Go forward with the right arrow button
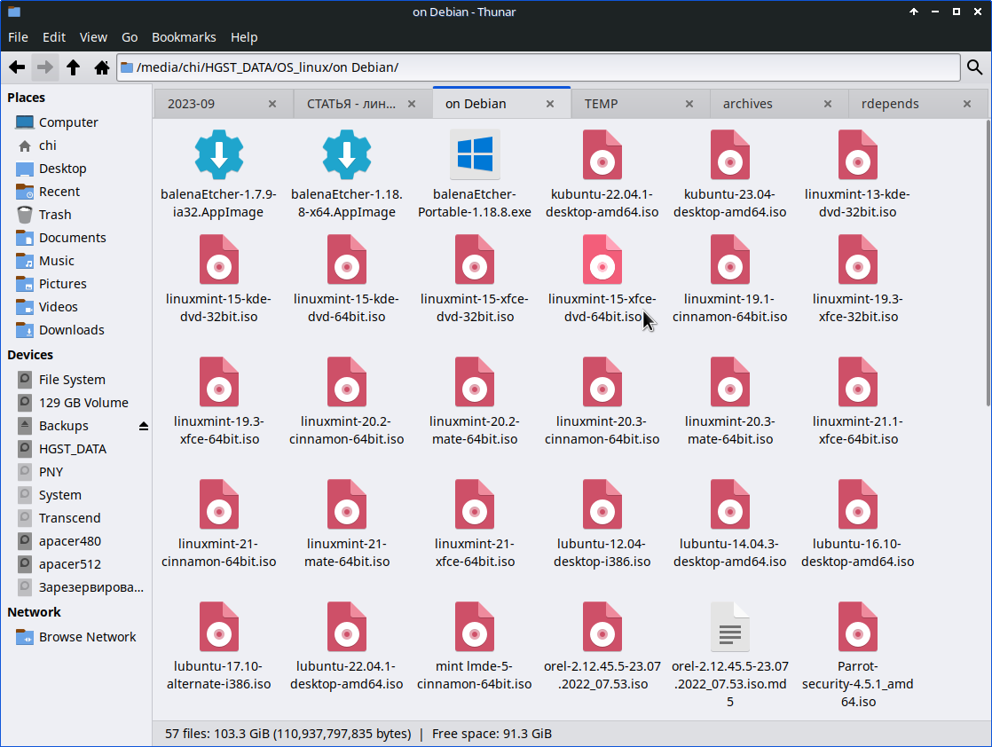Screen dimensions: 992x747 45,67
